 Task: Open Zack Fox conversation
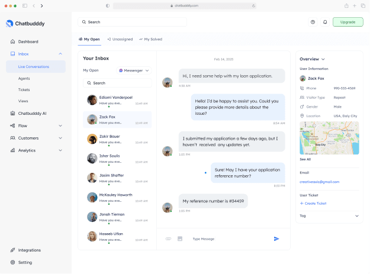[x=117, y=120]
